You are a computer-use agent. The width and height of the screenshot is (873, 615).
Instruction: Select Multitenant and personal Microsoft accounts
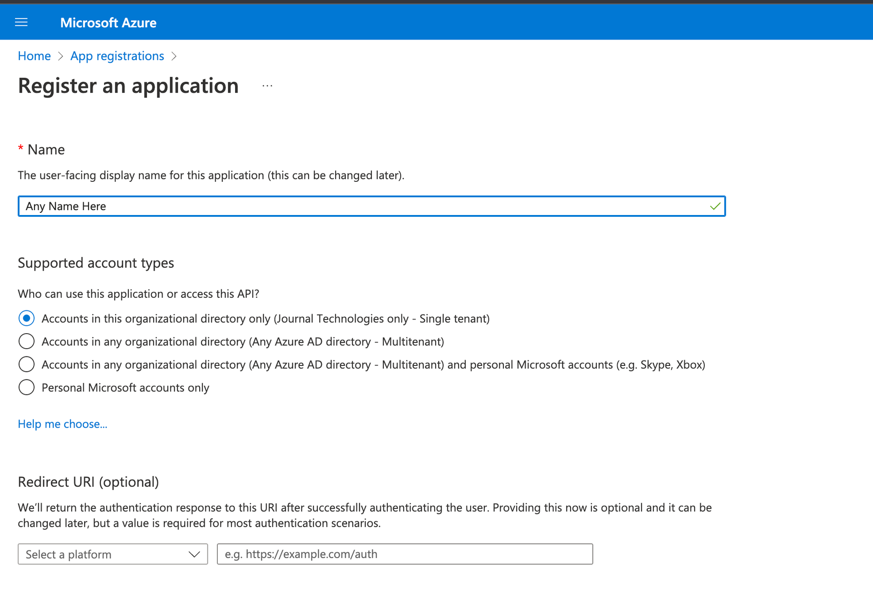tap(26, 364)
